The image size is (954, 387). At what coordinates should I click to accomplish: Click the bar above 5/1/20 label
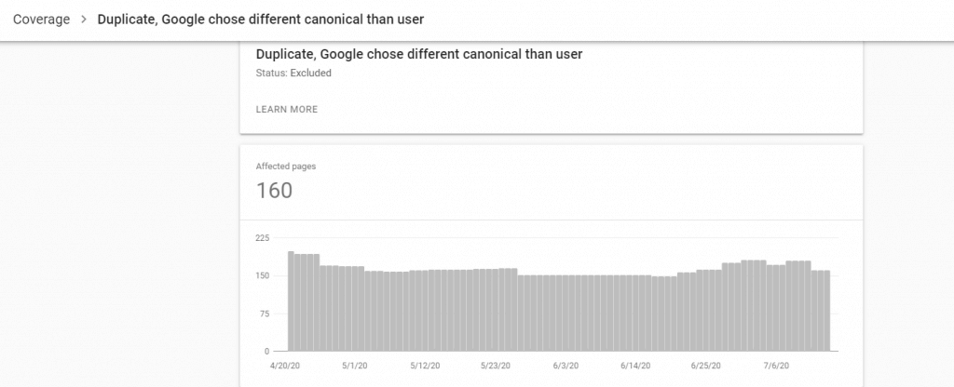click(x=355, y=309)
